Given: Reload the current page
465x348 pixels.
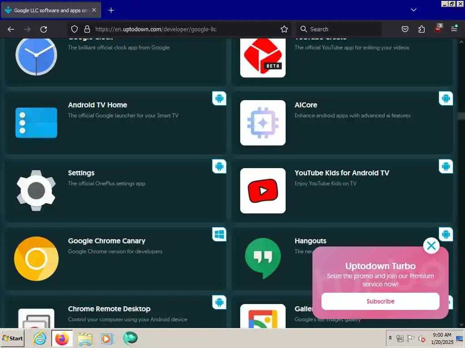Looking at the screenshot, I should (x=44, y=29).
